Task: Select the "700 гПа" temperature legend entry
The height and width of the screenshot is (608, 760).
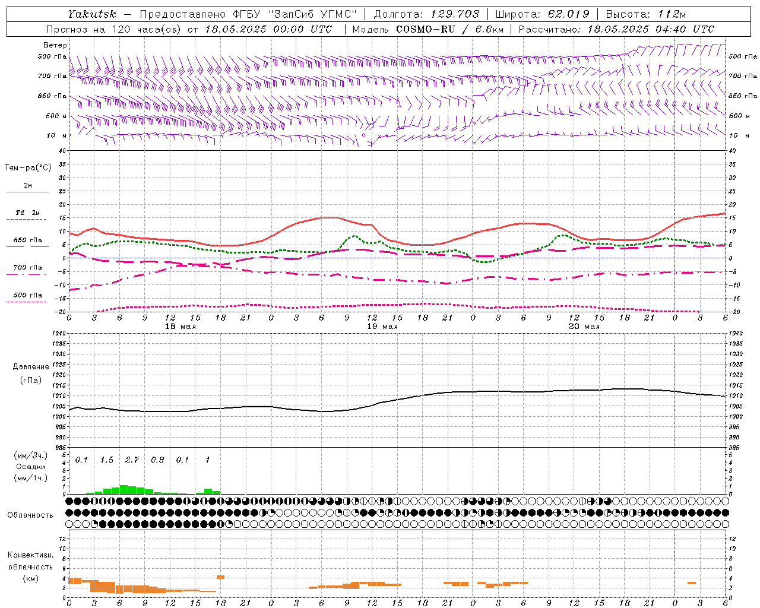Action: tap(28, 268)
